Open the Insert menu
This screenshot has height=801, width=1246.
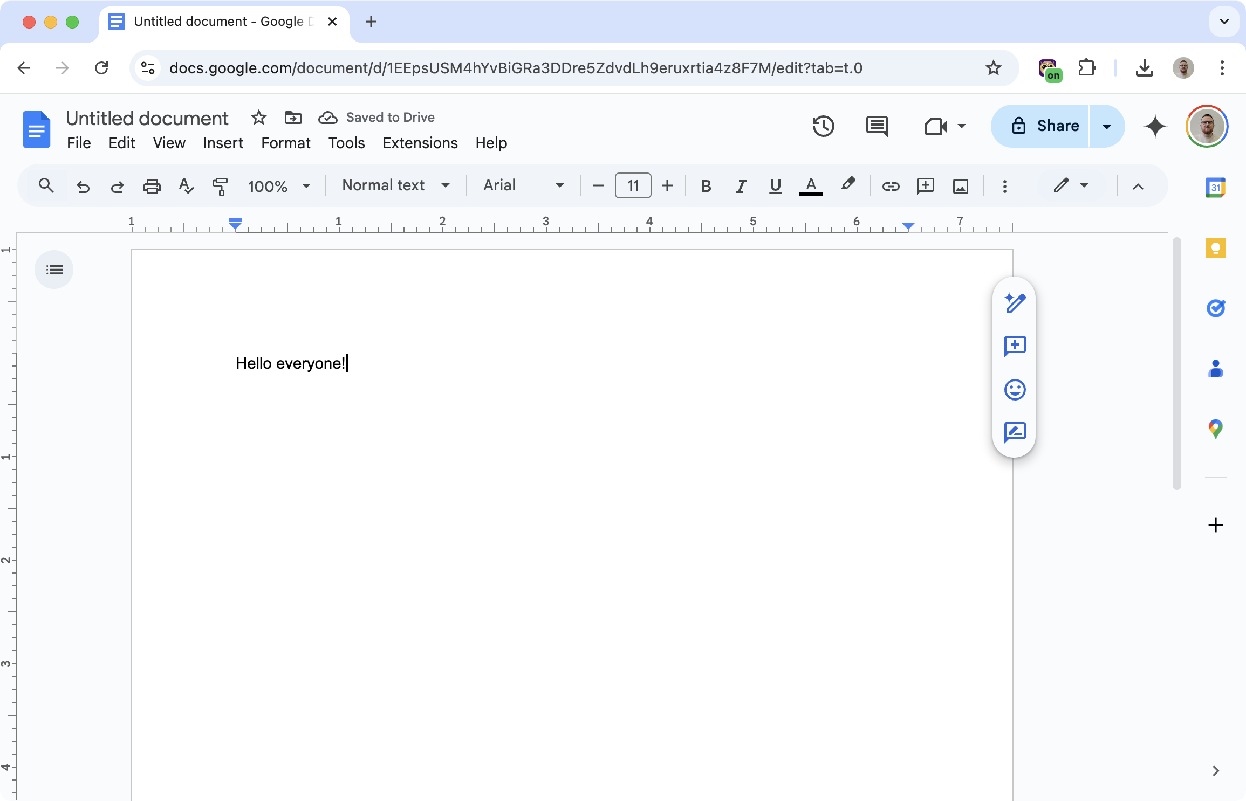click(x=222, y=143)
